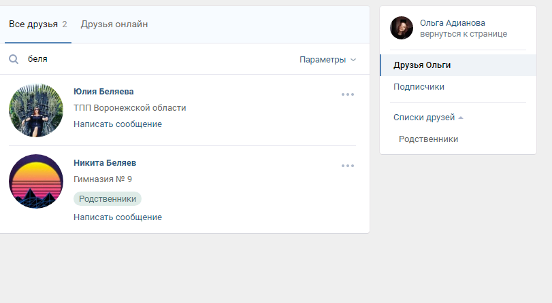Open Никита Беляев's profile name link

(105, 163)
